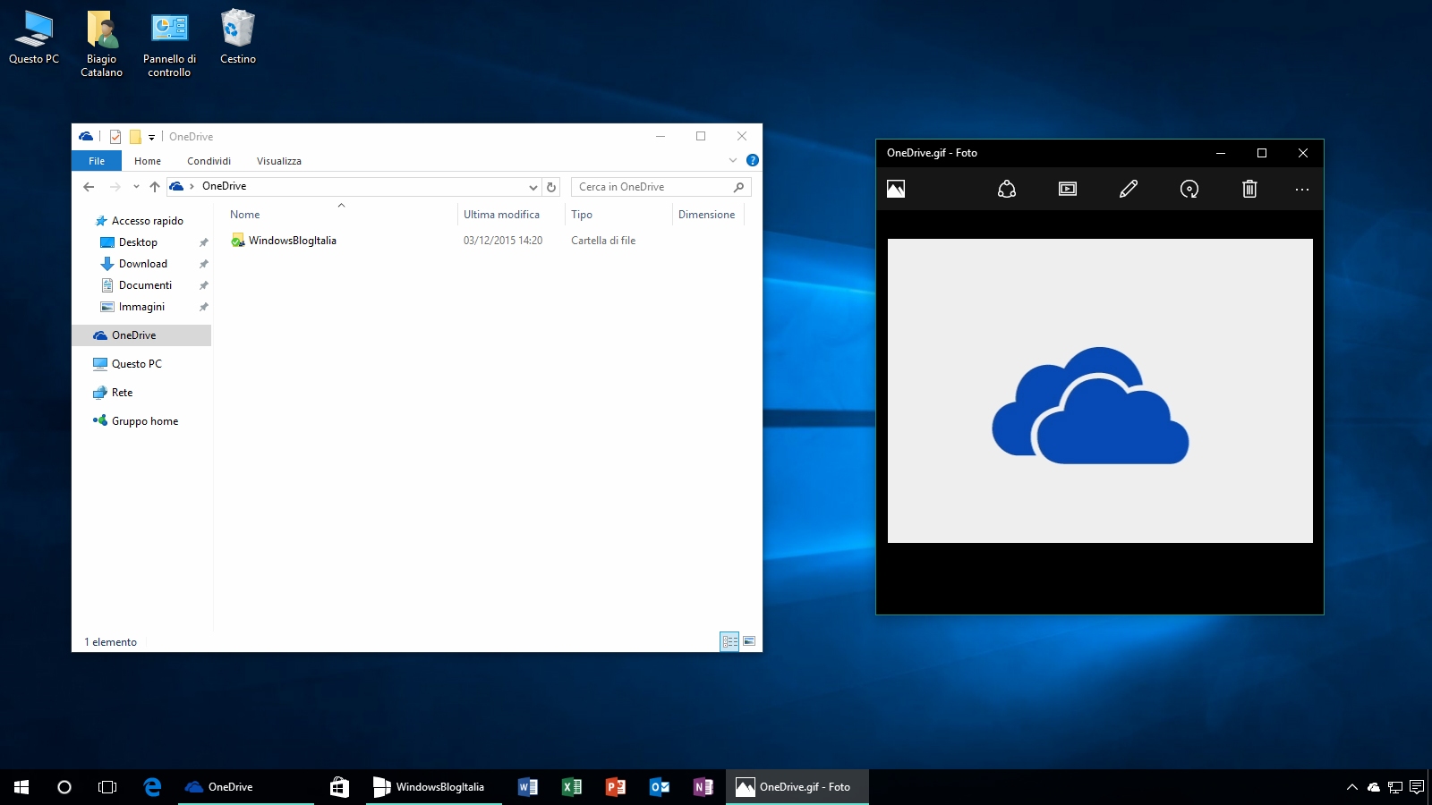Switch to the Visualizza ribbon tab
This screenshot has width=1432, height=805.
click(278, 161)
